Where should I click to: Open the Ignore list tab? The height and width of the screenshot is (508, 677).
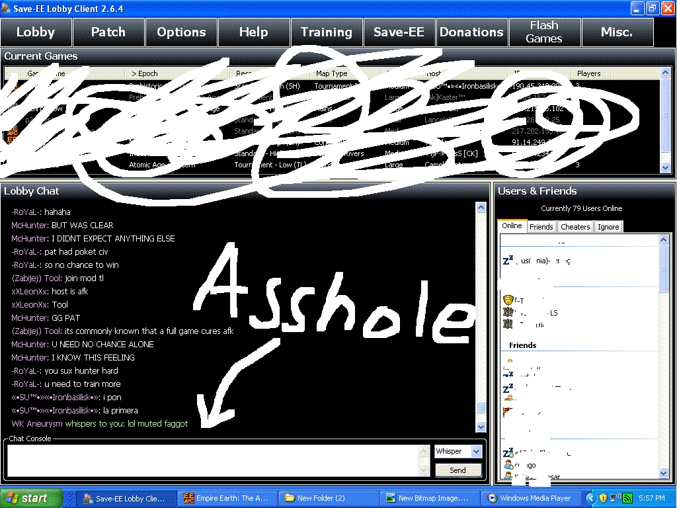(608, 227)
